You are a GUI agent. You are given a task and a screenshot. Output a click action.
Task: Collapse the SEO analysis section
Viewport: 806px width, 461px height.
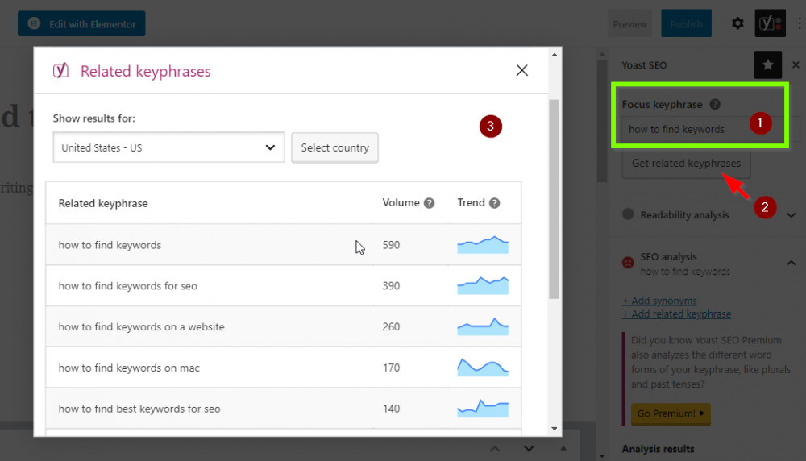791,263
